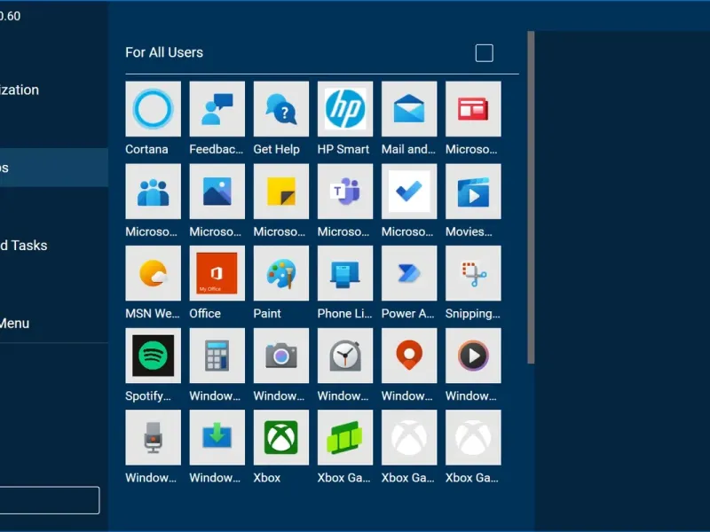The height and width of the screenshot is (532, 710).
Task: Select the Snipping Tool scissors icon
Action: coord(473,273)
